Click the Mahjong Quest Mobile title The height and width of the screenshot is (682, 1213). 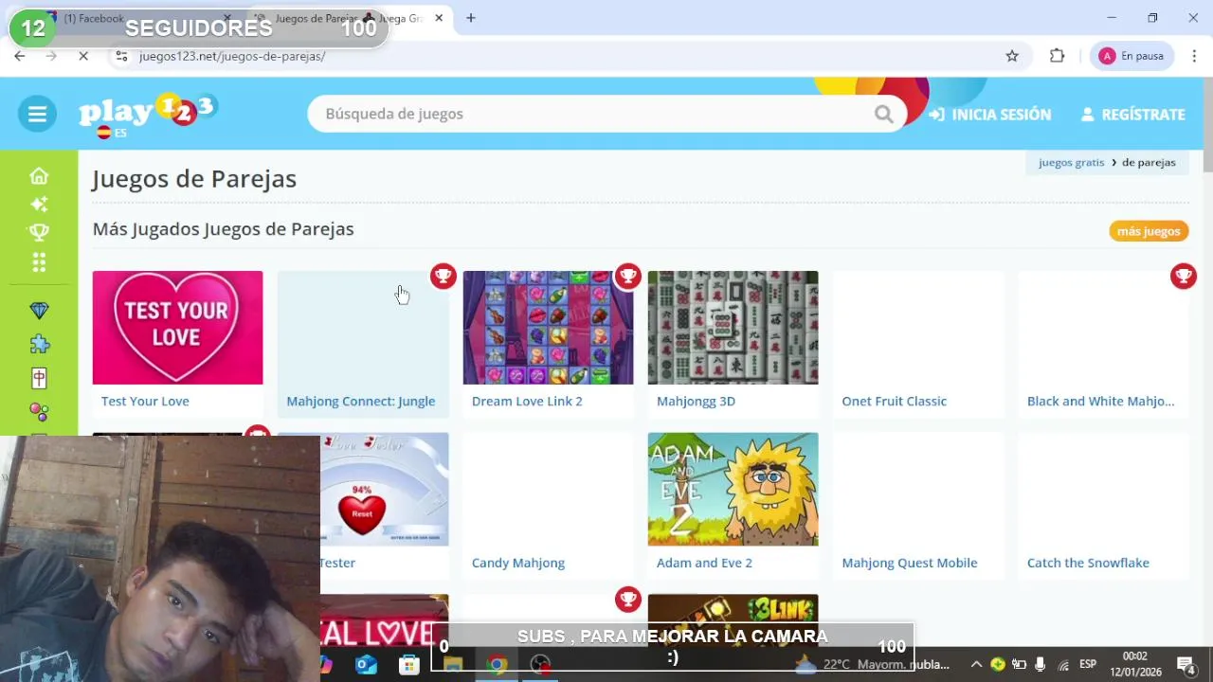909,563
